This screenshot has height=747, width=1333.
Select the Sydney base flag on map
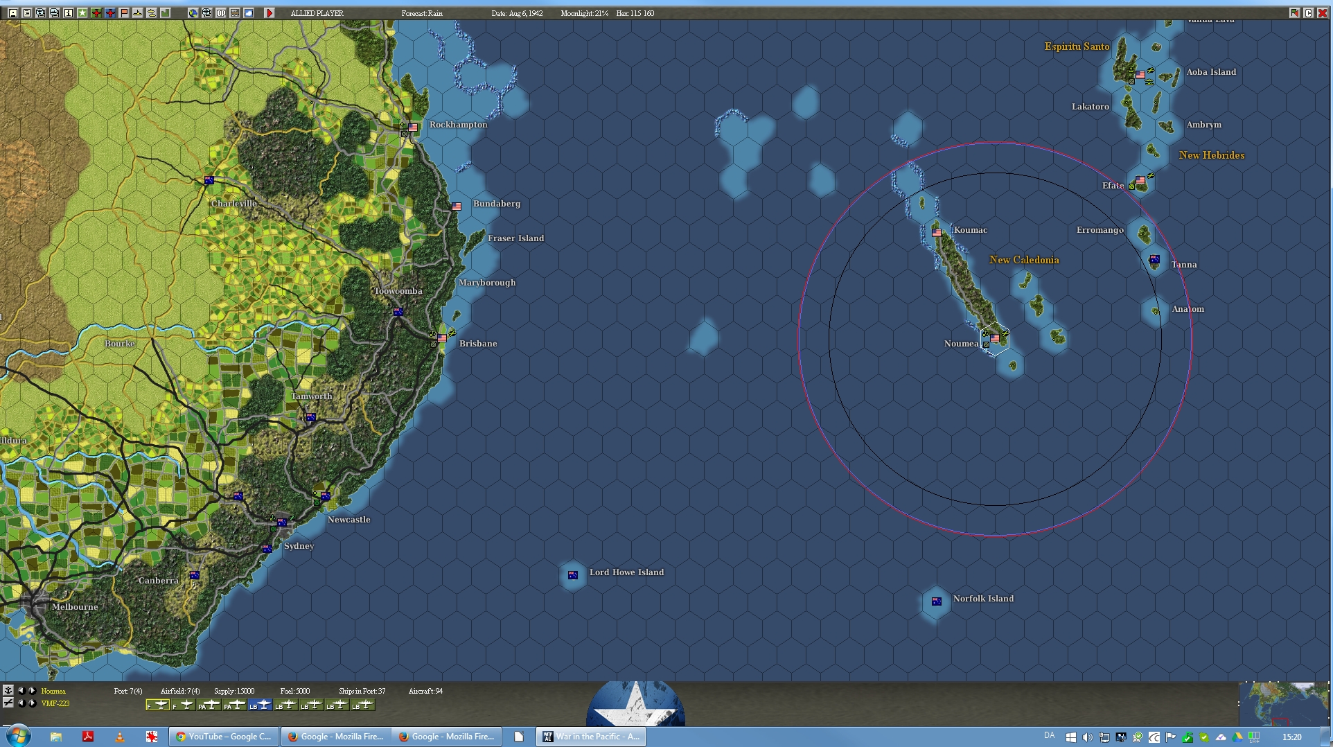[282, 522]
